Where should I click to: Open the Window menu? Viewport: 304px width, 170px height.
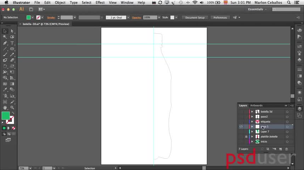click(x=127, y=2)
